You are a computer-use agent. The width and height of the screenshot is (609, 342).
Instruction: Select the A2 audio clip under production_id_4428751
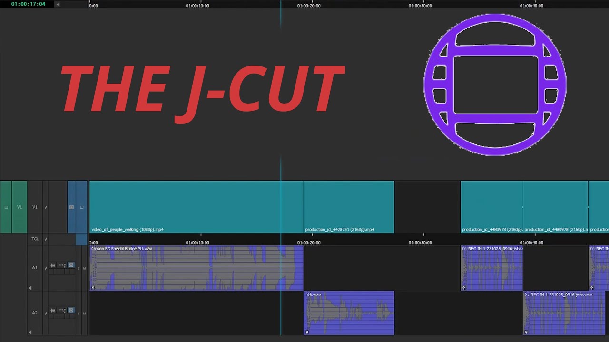349,313
